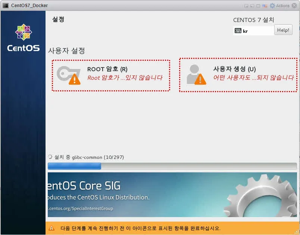
Task: Click the kr keyboard layout icon
Action: (x=238, y=31)
